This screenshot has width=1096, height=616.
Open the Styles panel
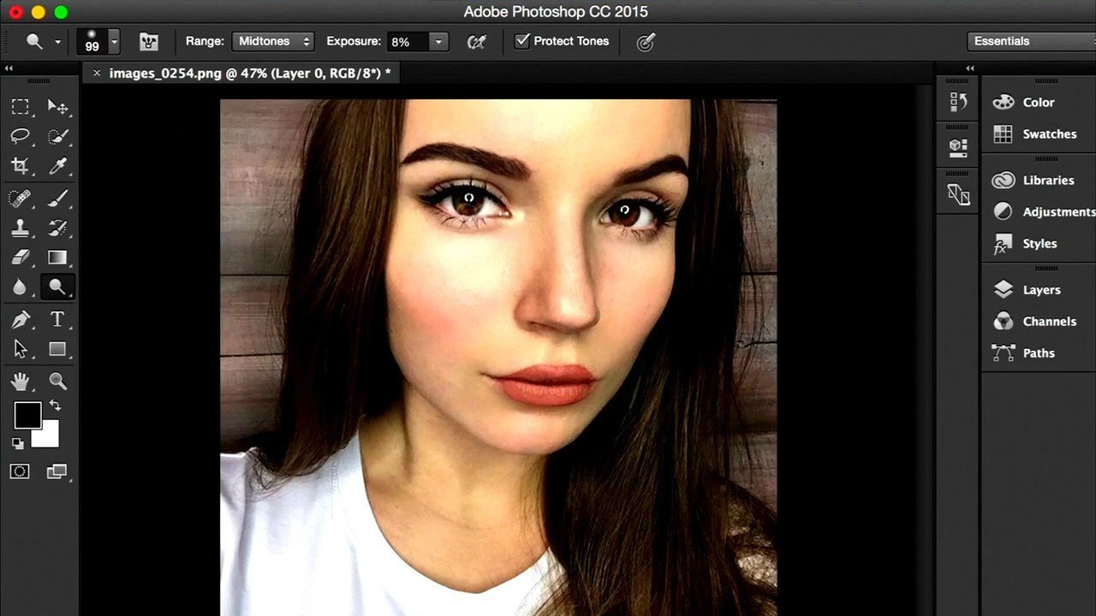[1039, 243]
